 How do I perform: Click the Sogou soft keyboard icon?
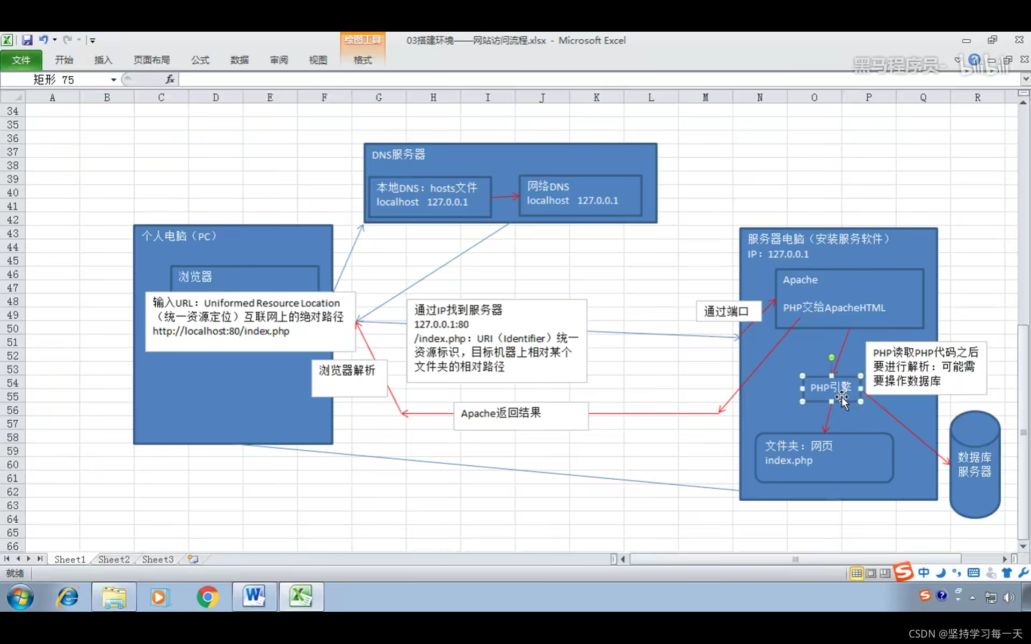[974, 573]
